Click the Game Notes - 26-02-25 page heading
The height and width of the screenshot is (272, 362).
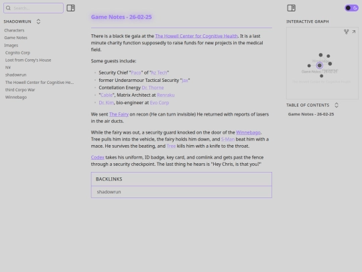point(121,17)
